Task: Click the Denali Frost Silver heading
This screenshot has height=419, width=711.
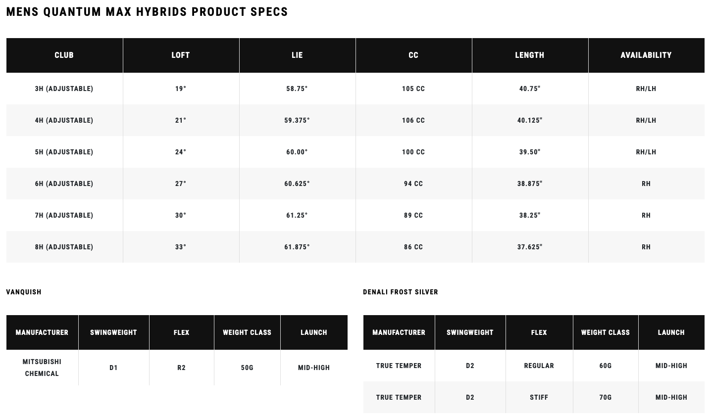Action: pyautogui.click(x=401, y=292)
